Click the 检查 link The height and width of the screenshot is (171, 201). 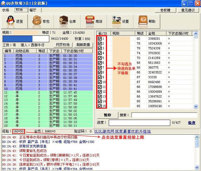click(192, 123)
